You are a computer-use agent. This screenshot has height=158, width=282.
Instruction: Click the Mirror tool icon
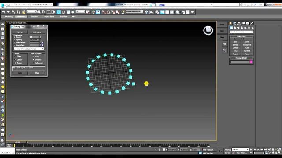147,12
